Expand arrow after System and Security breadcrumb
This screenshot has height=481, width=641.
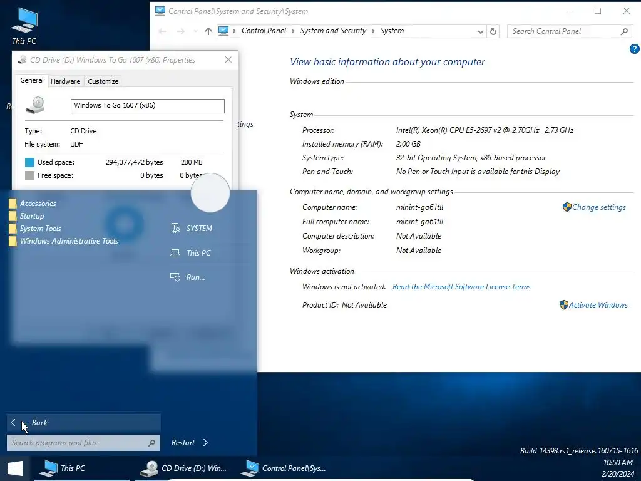pyautogui.click(x=373, y=31)
